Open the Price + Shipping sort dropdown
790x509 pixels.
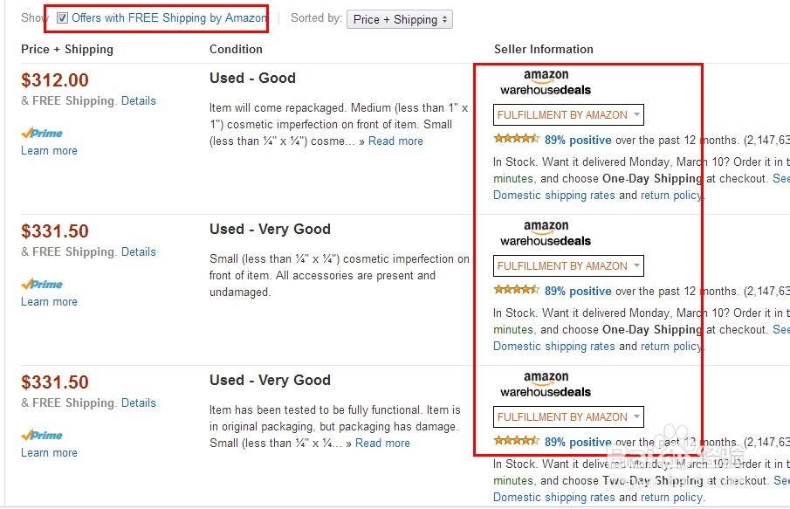click(399, 18)
